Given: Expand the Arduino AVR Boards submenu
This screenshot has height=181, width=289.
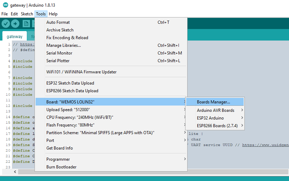Looking at the screenshot, I should click(x=215, y=110).
